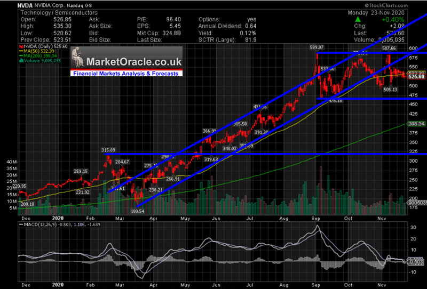This screenshot has height=289, width=427.
Task: Click the Options value yes
Action: 251,20
